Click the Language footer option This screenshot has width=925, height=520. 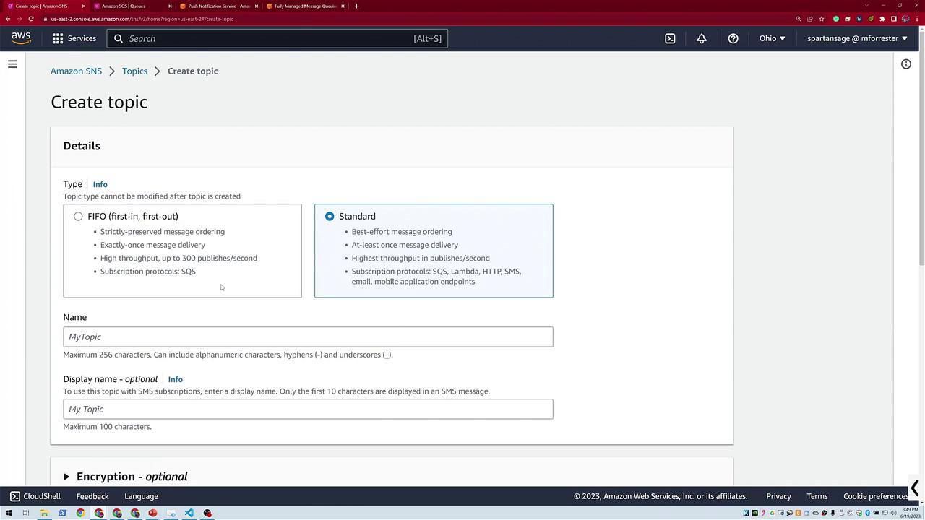point(141,496)
